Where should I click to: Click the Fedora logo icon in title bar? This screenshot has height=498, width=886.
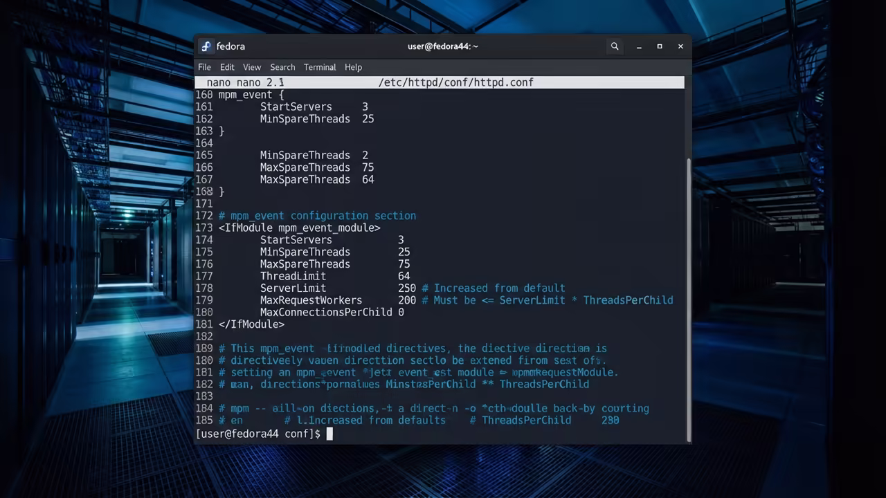[206, 46]
